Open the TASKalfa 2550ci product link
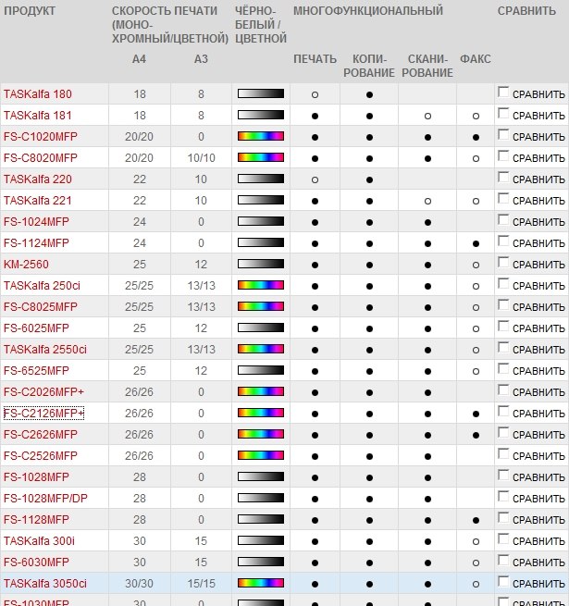Screen dimensions: 569x606 (x=45, y=349)
